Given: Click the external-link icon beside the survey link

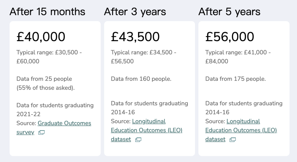Looking at the screenshot, I should tap(42, 133).
